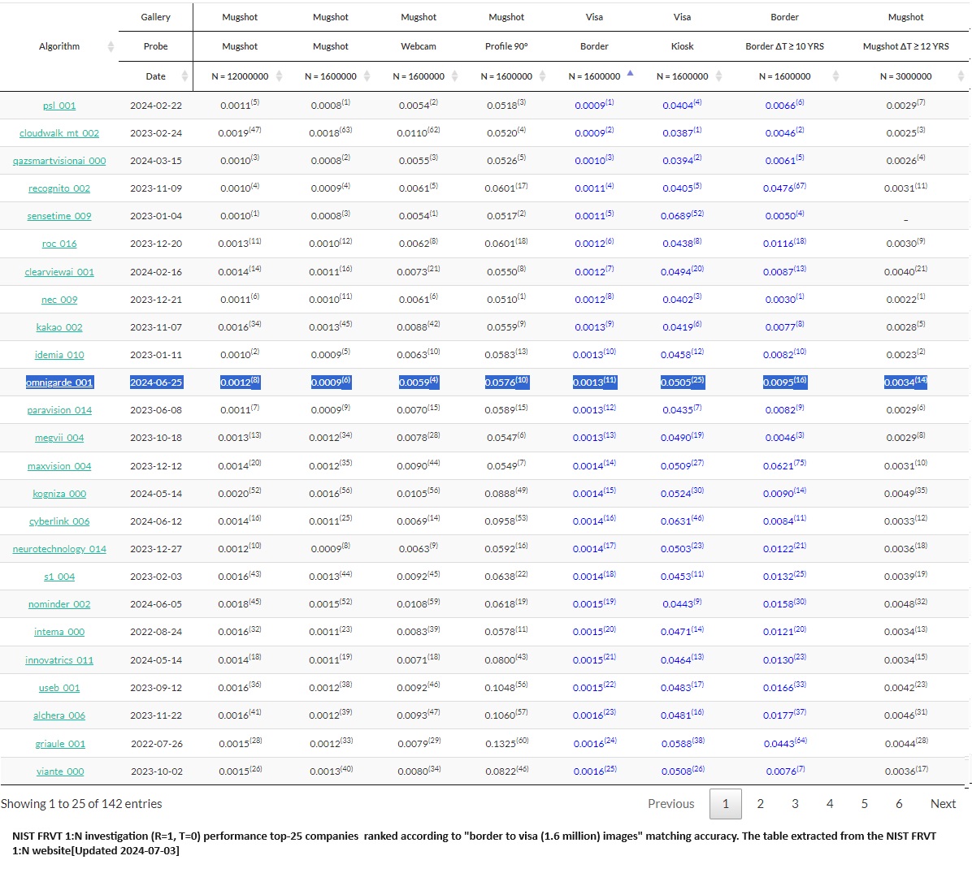Screen dimensions: 972x873
Task: Follow the neurotechnology_014 link
Action: pos(59,549)
